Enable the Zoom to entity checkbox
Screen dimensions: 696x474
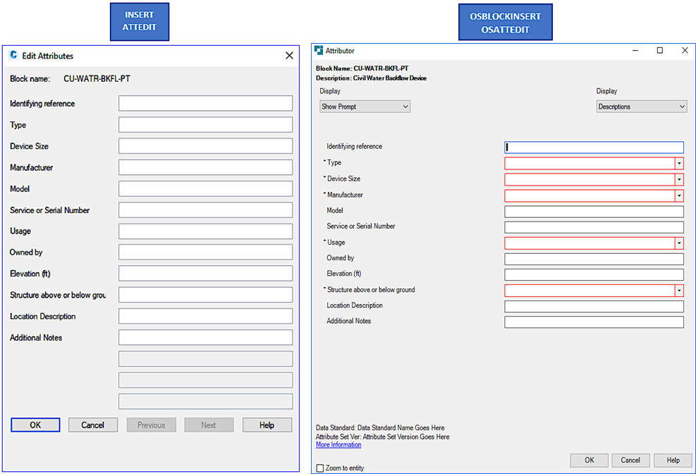pyautogui.click(x=320, y=468)
